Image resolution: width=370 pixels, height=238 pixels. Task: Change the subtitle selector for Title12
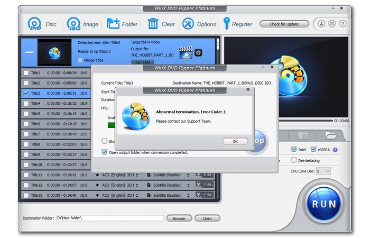[188, 185]
